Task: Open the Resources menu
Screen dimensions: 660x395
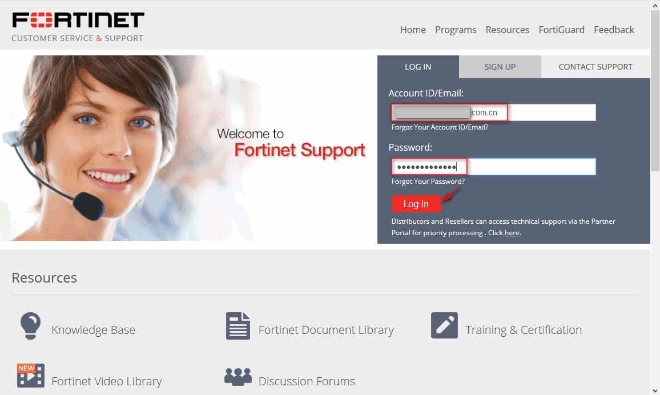Action: point(507,30)
